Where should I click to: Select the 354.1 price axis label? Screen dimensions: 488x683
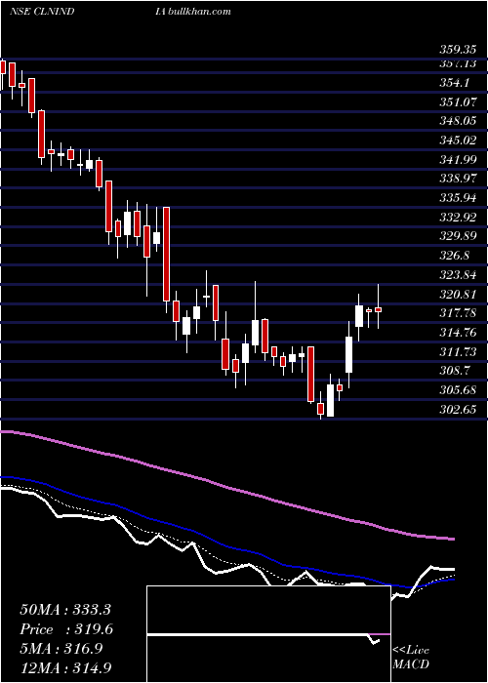click(455, 82)
